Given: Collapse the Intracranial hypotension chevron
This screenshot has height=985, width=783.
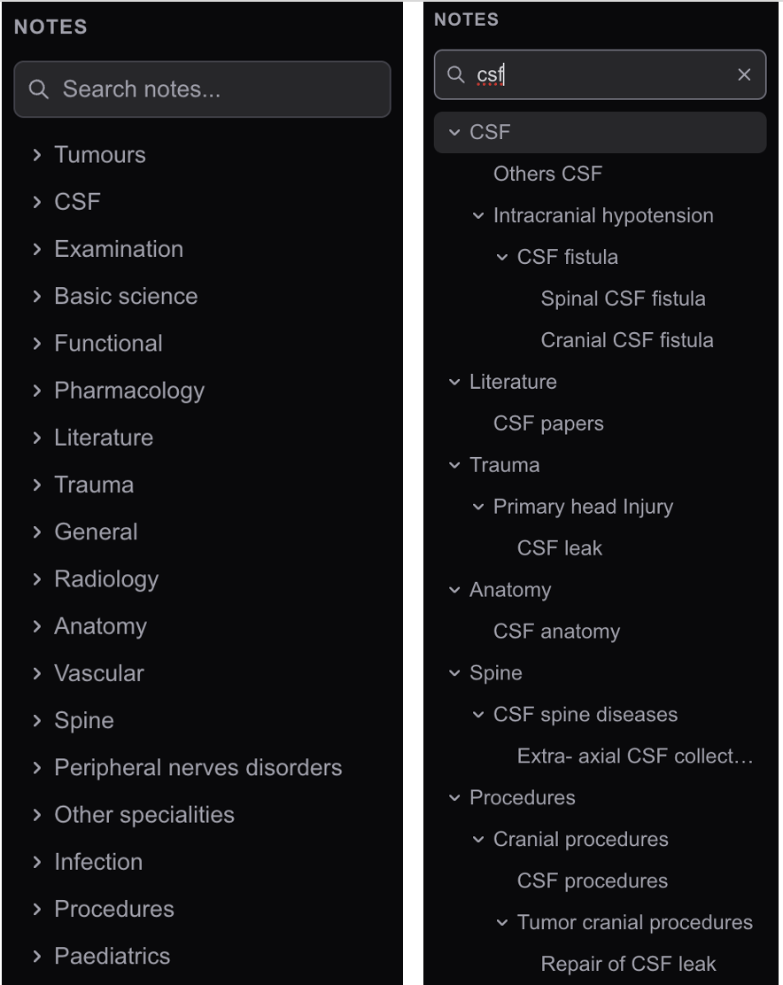Looking at the screenshot, I should (477, 215).
